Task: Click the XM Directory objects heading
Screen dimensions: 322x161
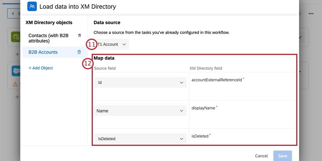Action: 49,23
